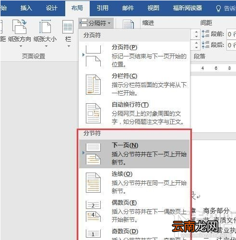Expand the 纸张方向 dropdown arrow
This screenshot has height=240, width=236.
(21, 46)
